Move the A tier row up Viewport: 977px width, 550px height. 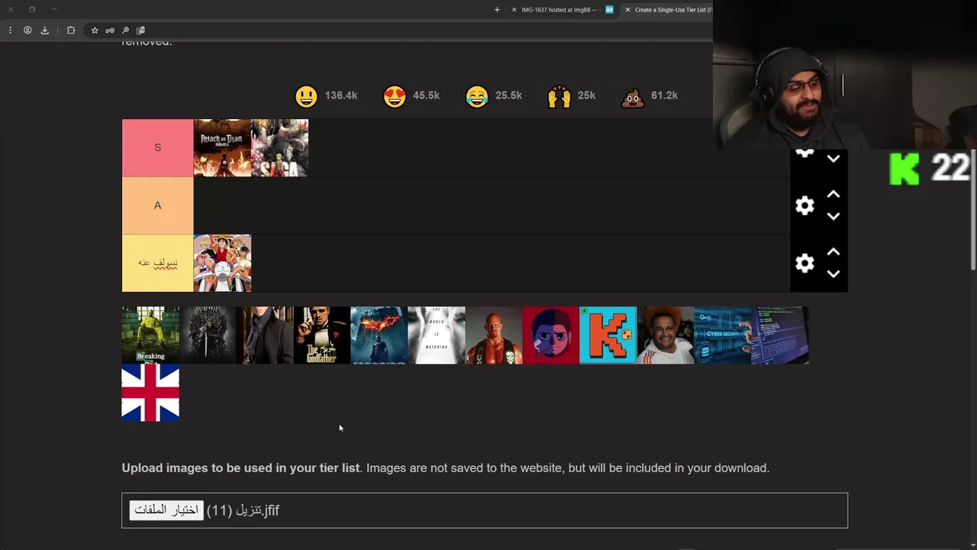834,194
